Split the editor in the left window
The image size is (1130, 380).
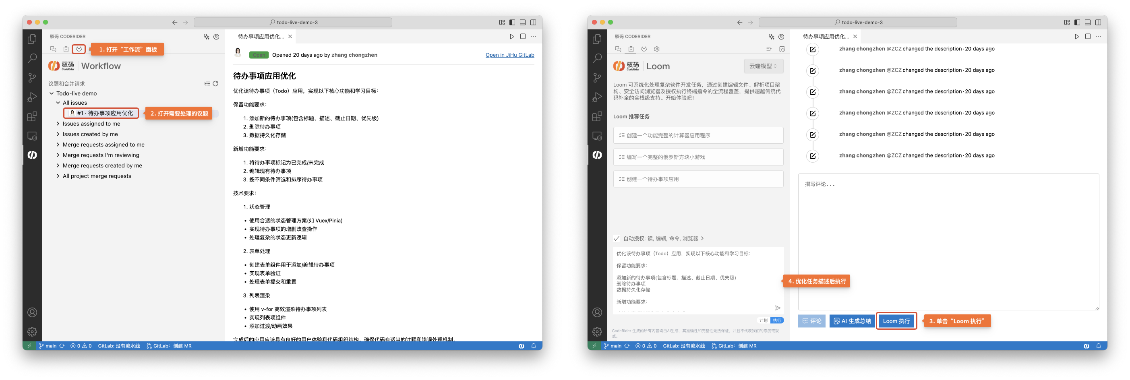[522, 36]
